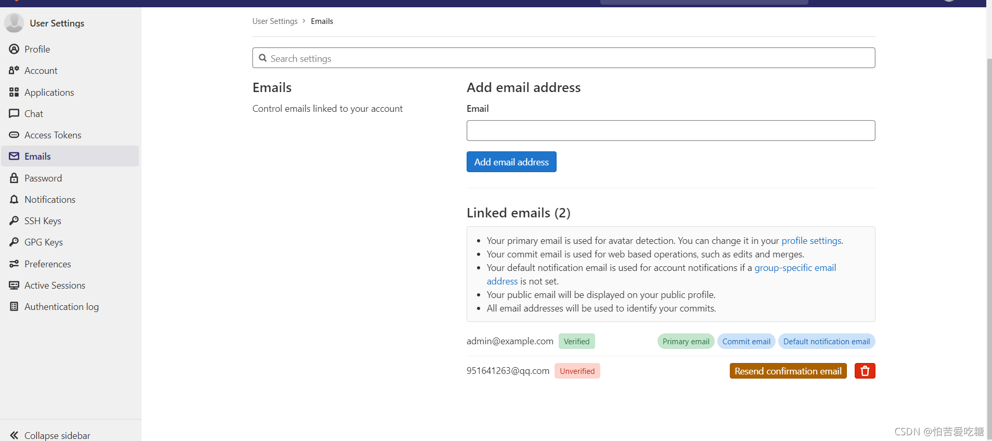Click the GPG Keys key icon
The image size is (992, 441).
click(14, 242)
